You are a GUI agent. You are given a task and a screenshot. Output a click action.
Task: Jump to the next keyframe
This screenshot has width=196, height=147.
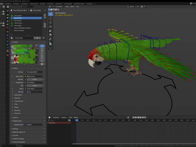click(x=143, y=117)
